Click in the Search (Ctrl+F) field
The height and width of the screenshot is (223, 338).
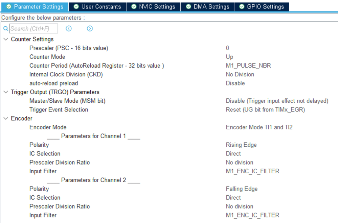point(33,28)
